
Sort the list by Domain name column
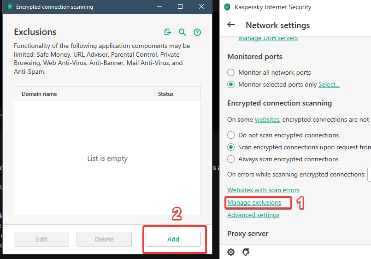click(x=39, y=94)
